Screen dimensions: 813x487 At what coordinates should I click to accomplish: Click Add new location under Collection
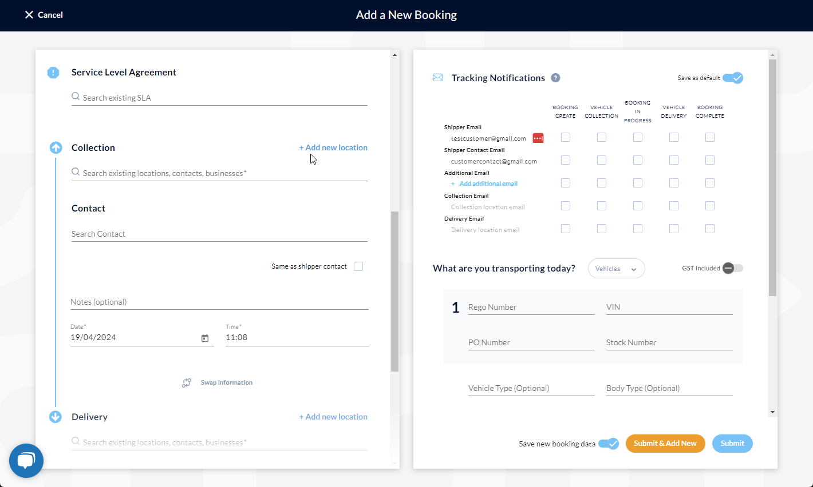[x=333, y=147]
